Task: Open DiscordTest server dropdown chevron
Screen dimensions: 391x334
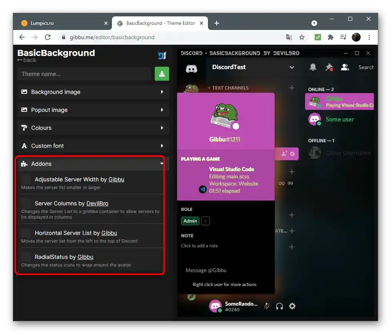Action: pos(291,67)
